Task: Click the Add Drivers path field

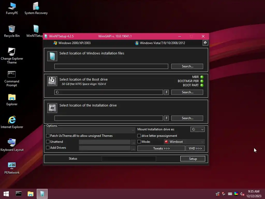Action: point(105,148)
